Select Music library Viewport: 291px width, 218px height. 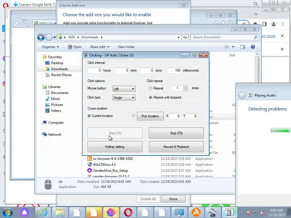[x=56, y=98]
